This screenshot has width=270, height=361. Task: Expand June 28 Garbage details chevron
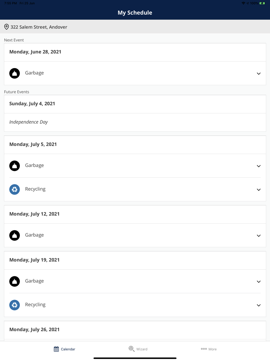[x=258, y=74]
